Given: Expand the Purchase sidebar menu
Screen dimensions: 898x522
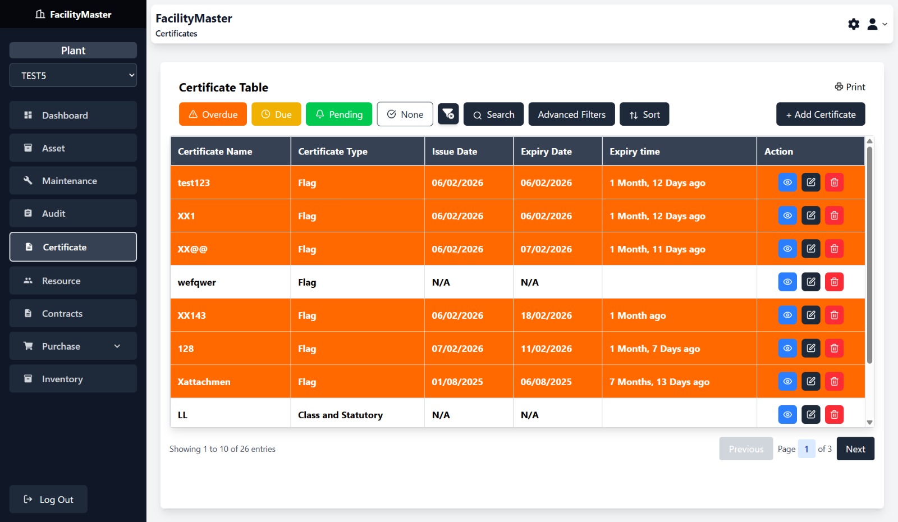Looking at the screenshot, I should point(73,346).
